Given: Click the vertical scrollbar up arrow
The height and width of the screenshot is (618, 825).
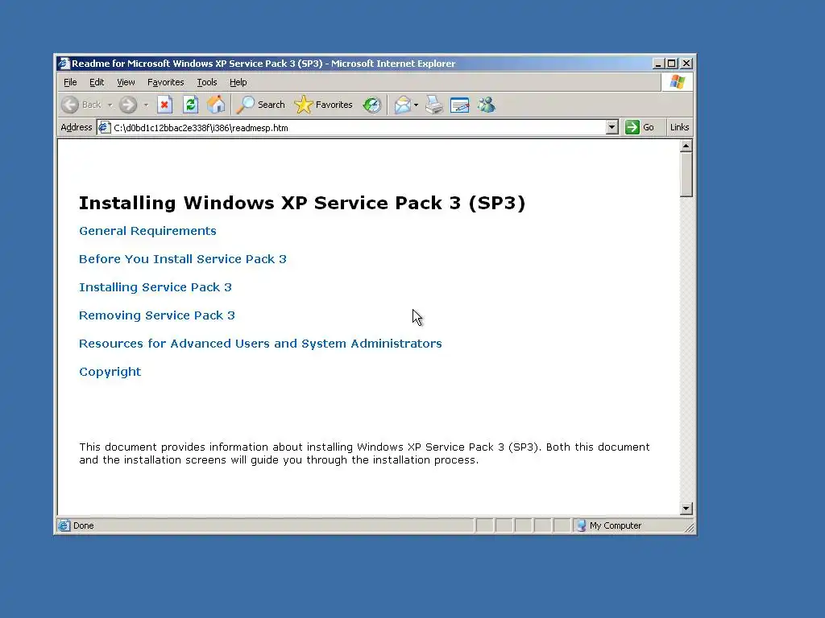Looking at the screenshot, I should (686, 146).
